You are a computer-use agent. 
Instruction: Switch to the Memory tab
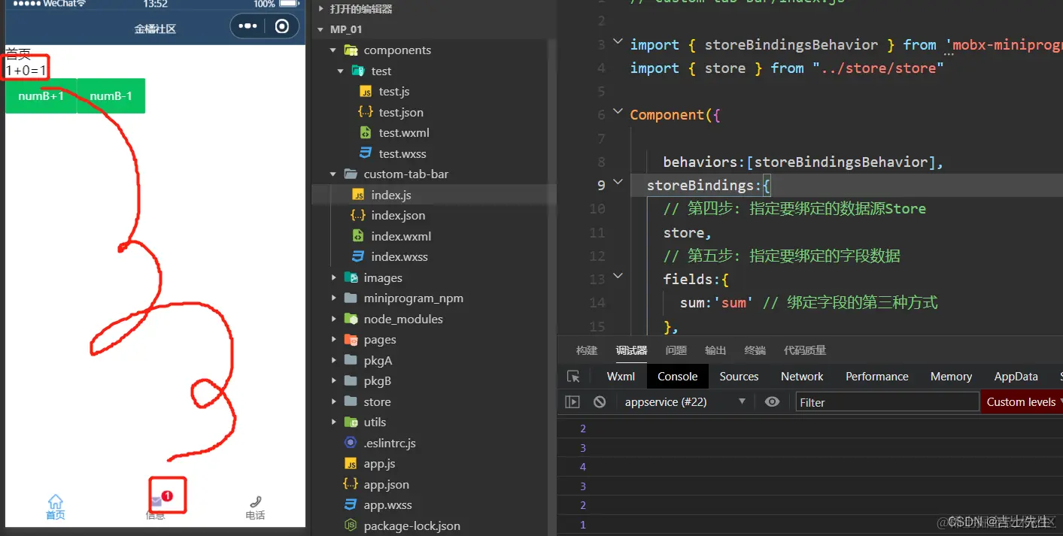pos(951,377)
